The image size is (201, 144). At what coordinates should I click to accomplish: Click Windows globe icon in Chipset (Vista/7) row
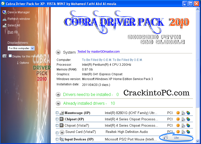click(188, 125)
